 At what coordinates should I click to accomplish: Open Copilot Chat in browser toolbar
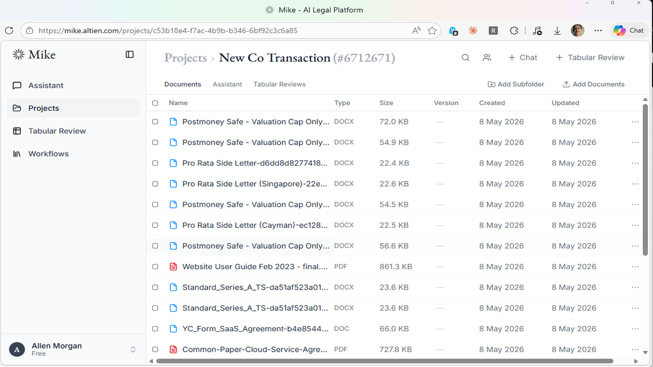(x=629, y=31)
